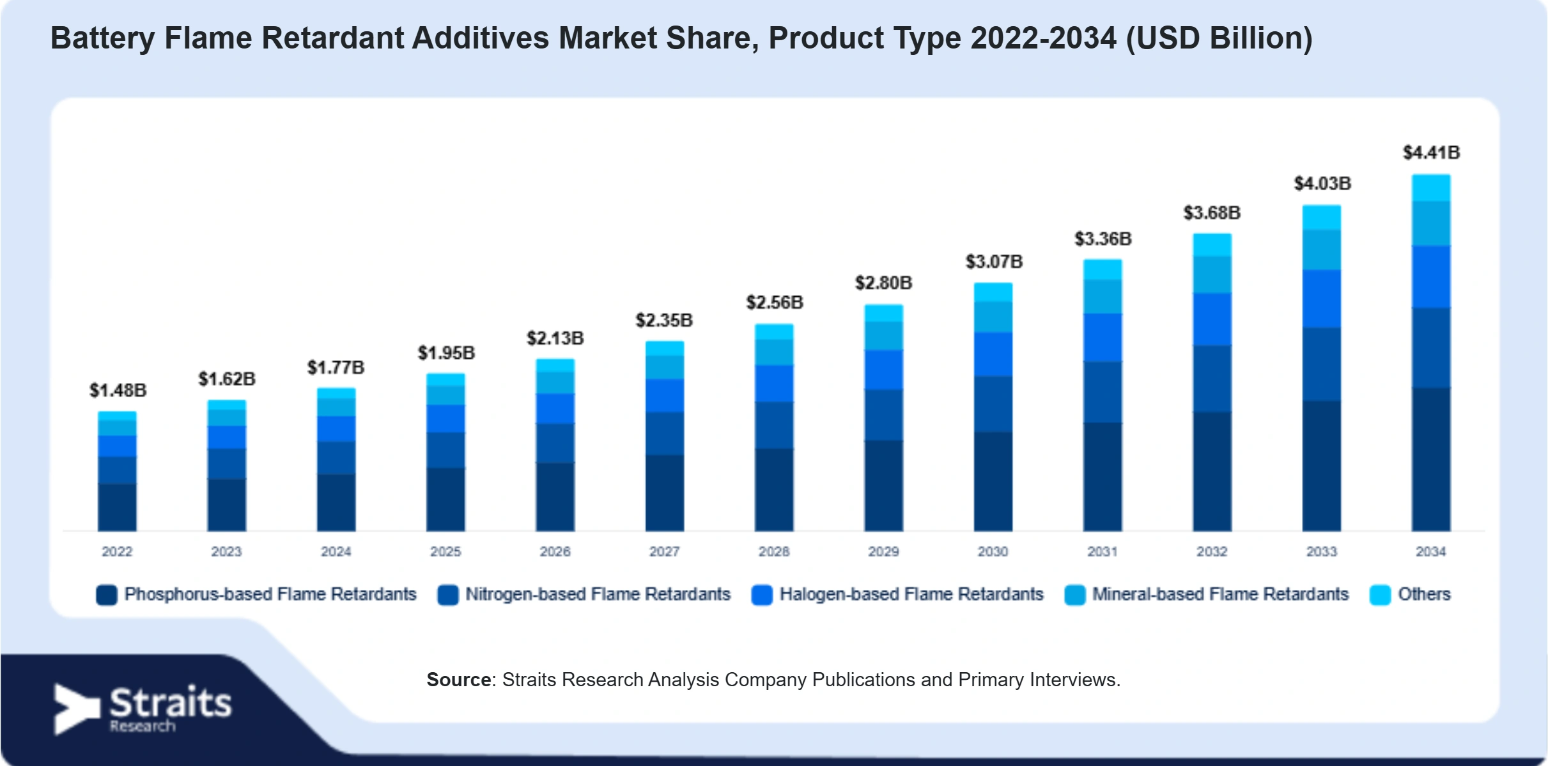Click the 2030 axis label
Viewport: 1548px width, 766px height.
coord(993,552)
